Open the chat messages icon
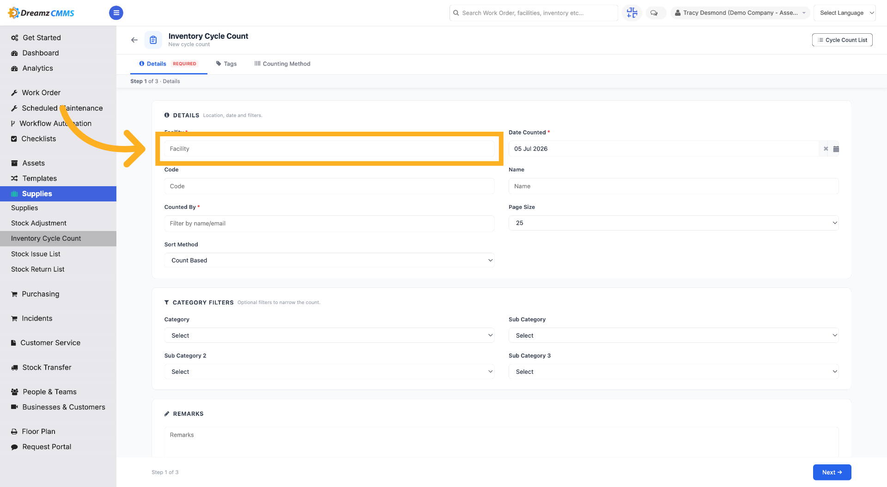The image size is (887, 487). point(654,13)
